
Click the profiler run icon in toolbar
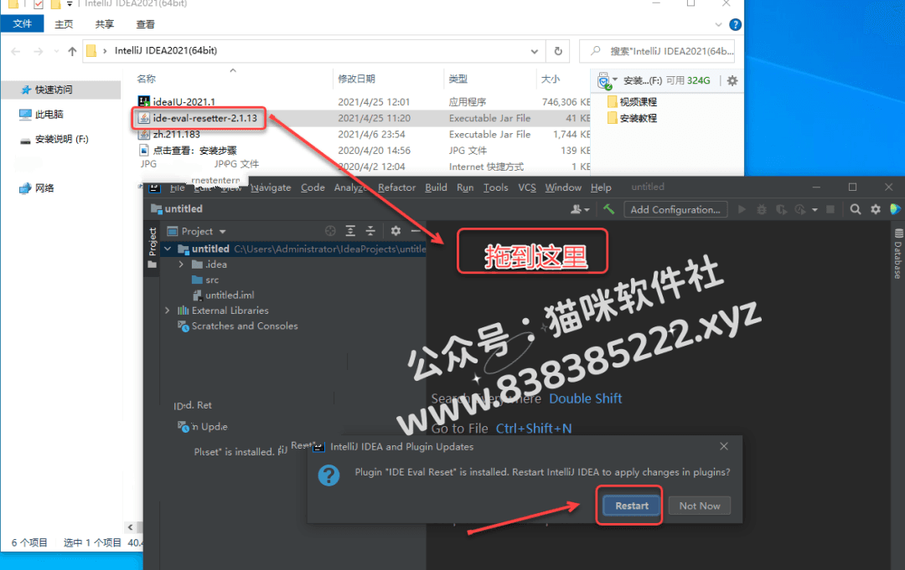[x=800, y=209]
